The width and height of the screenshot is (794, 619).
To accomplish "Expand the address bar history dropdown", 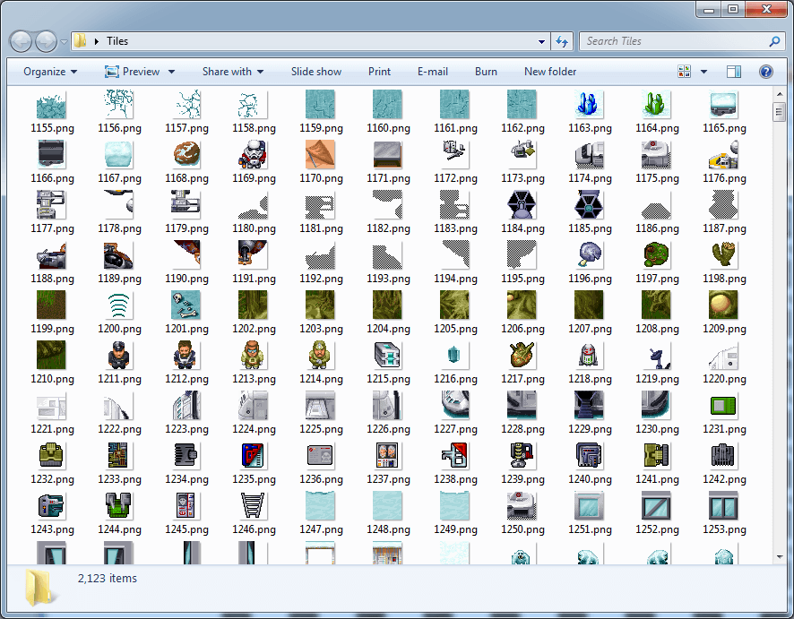I will coord(542,41).
